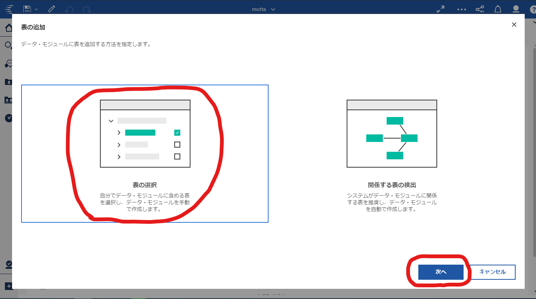This screenshot has width=536, height=299.
Task: Select the 表の選択 option card
Action: (145, 154)
